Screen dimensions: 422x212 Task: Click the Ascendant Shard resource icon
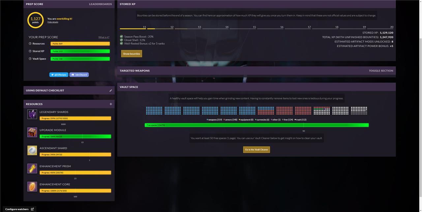pos(32,150)
